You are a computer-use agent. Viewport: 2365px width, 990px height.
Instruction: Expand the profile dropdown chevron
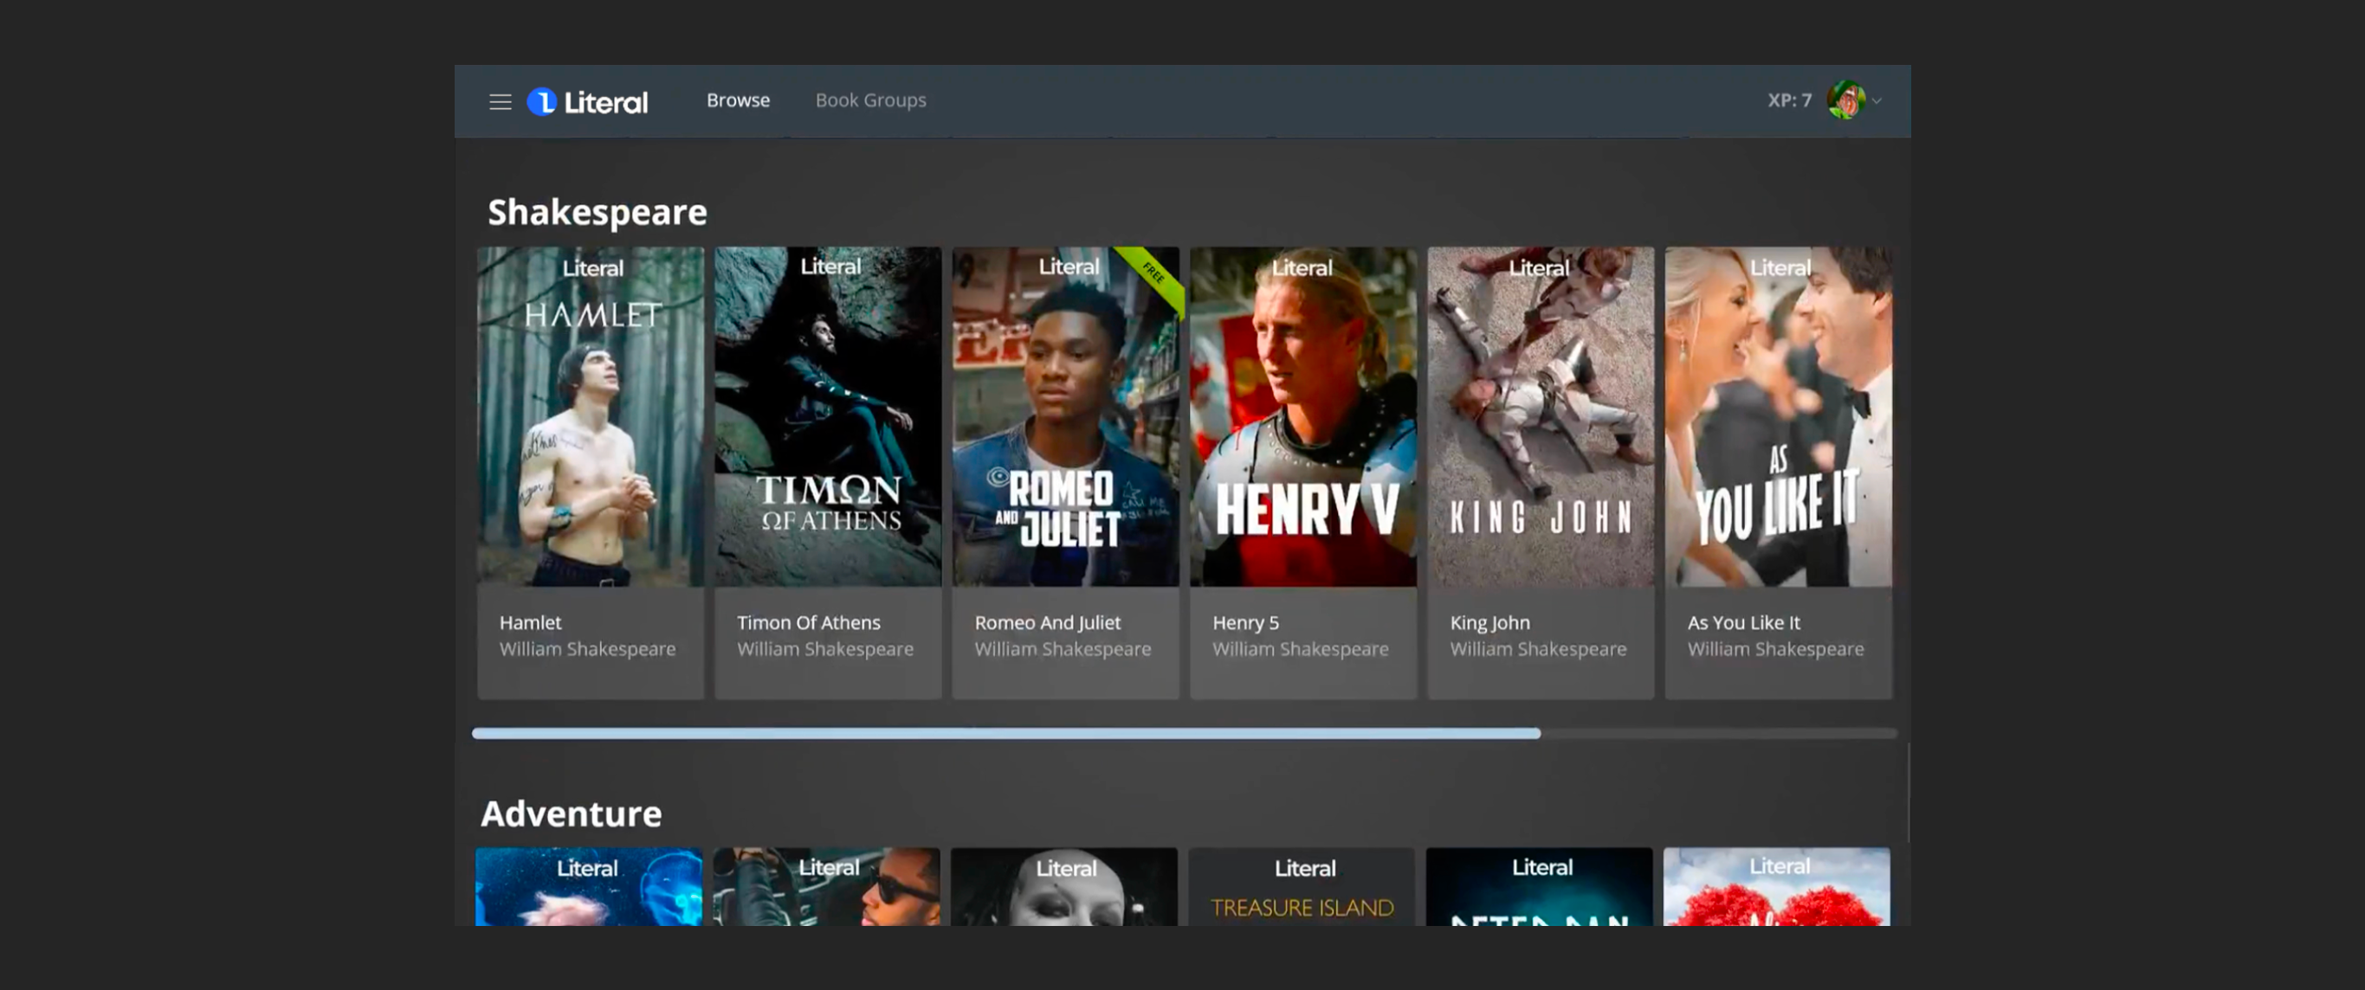pos(1877,102)
